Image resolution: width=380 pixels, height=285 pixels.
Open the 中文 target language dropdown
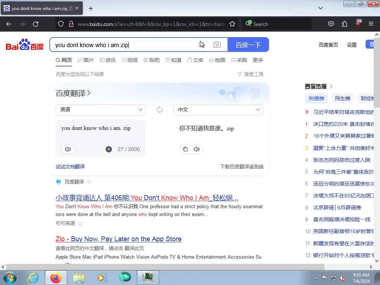pyautogui.click(x=218, y=110)
